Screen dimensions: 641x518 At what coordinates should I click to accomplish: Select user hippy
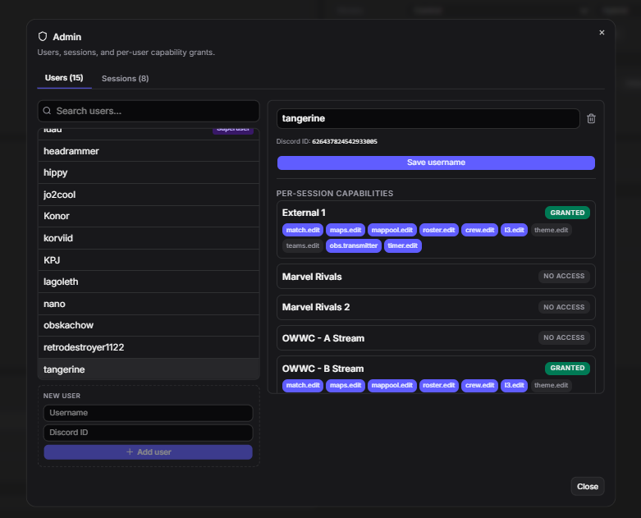[149, 172]
